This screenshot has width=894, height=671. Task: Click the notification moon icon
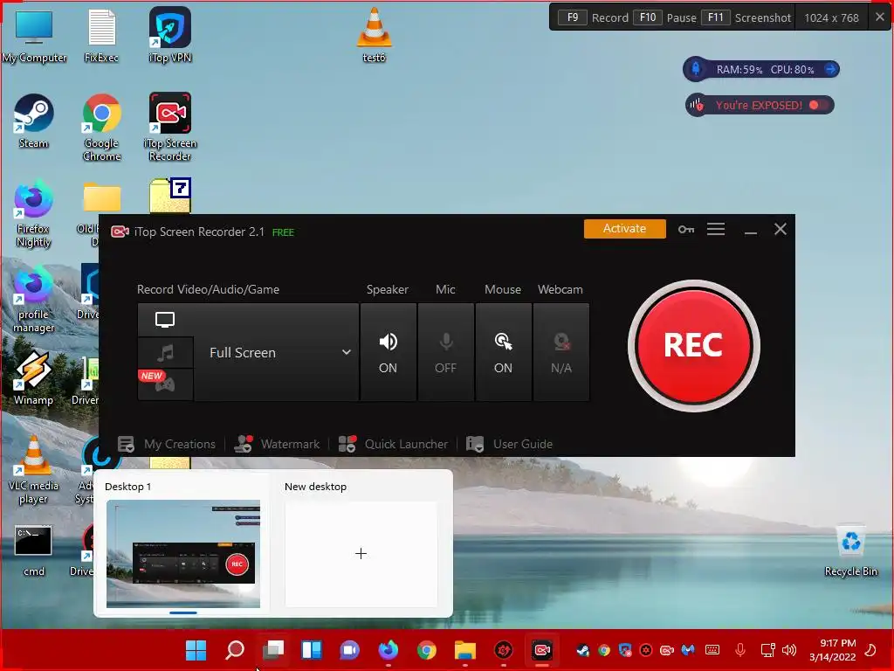pyautogui.click(x=870, y=650)
